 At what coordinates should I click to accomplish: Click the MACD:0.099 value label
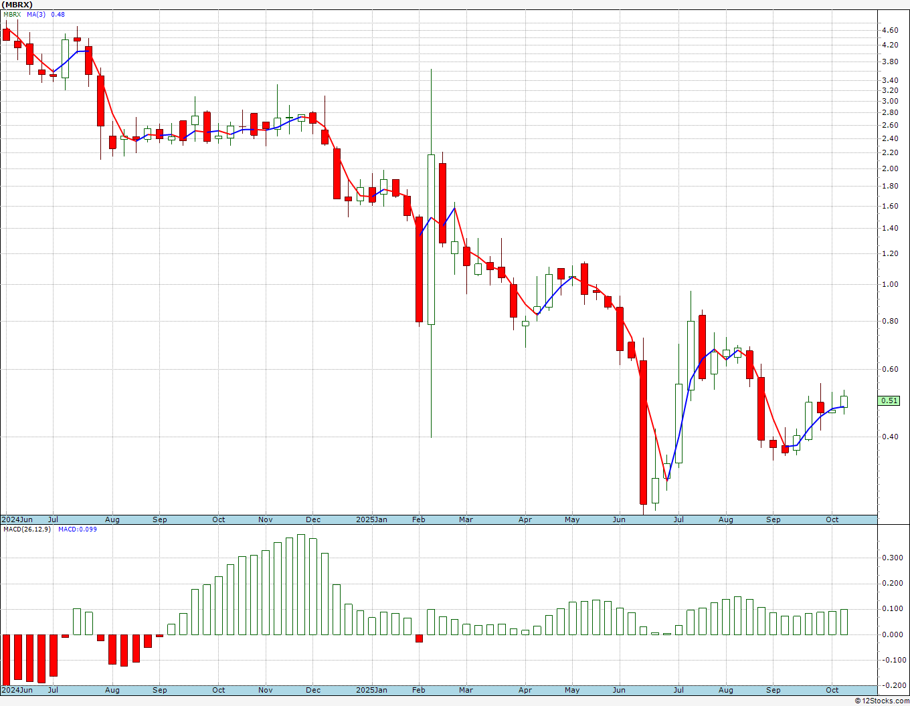click(x=77, y=529)
